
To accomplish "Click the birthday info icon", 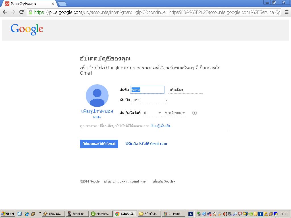I will pos(194,113).
